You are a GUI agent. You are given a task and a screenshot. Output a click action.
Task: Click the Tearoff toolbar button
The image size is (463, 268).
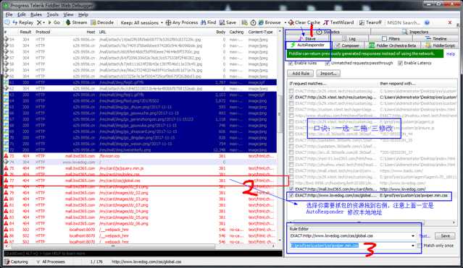tap(370, 22)
